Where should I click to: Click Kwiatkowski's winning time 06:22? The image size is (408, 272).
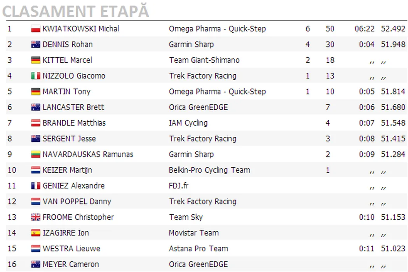(x=364, y=29)
